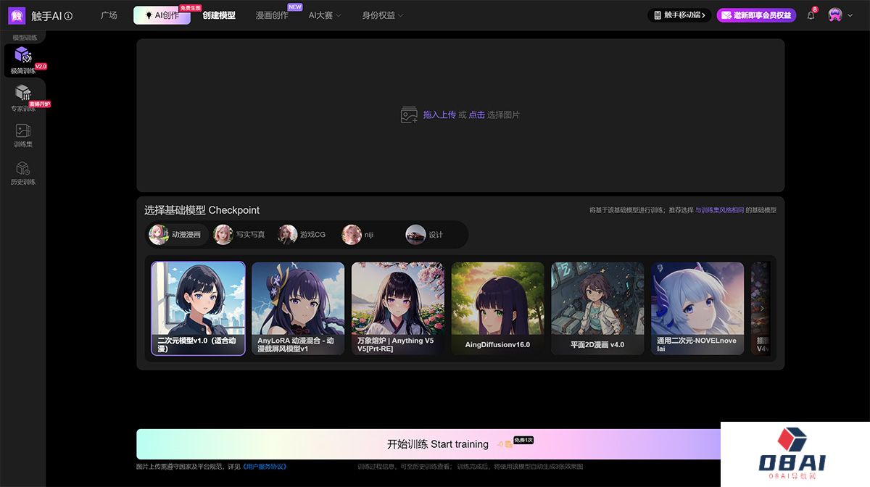870x487 pixels.
Task: Open the 极简训练 sidebar icon
Action: pos(23,55)
